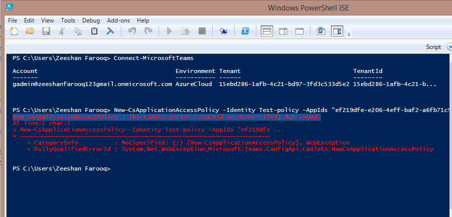452x217 pixels.
Task: Click the red tilde underline error marker
Action: 145,136
